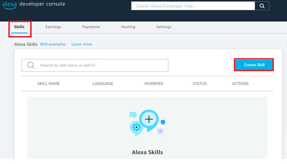This screenshot has width=287, height=164.
Task: Click the large plus speech bubble illustration
Action: [149, 120]
